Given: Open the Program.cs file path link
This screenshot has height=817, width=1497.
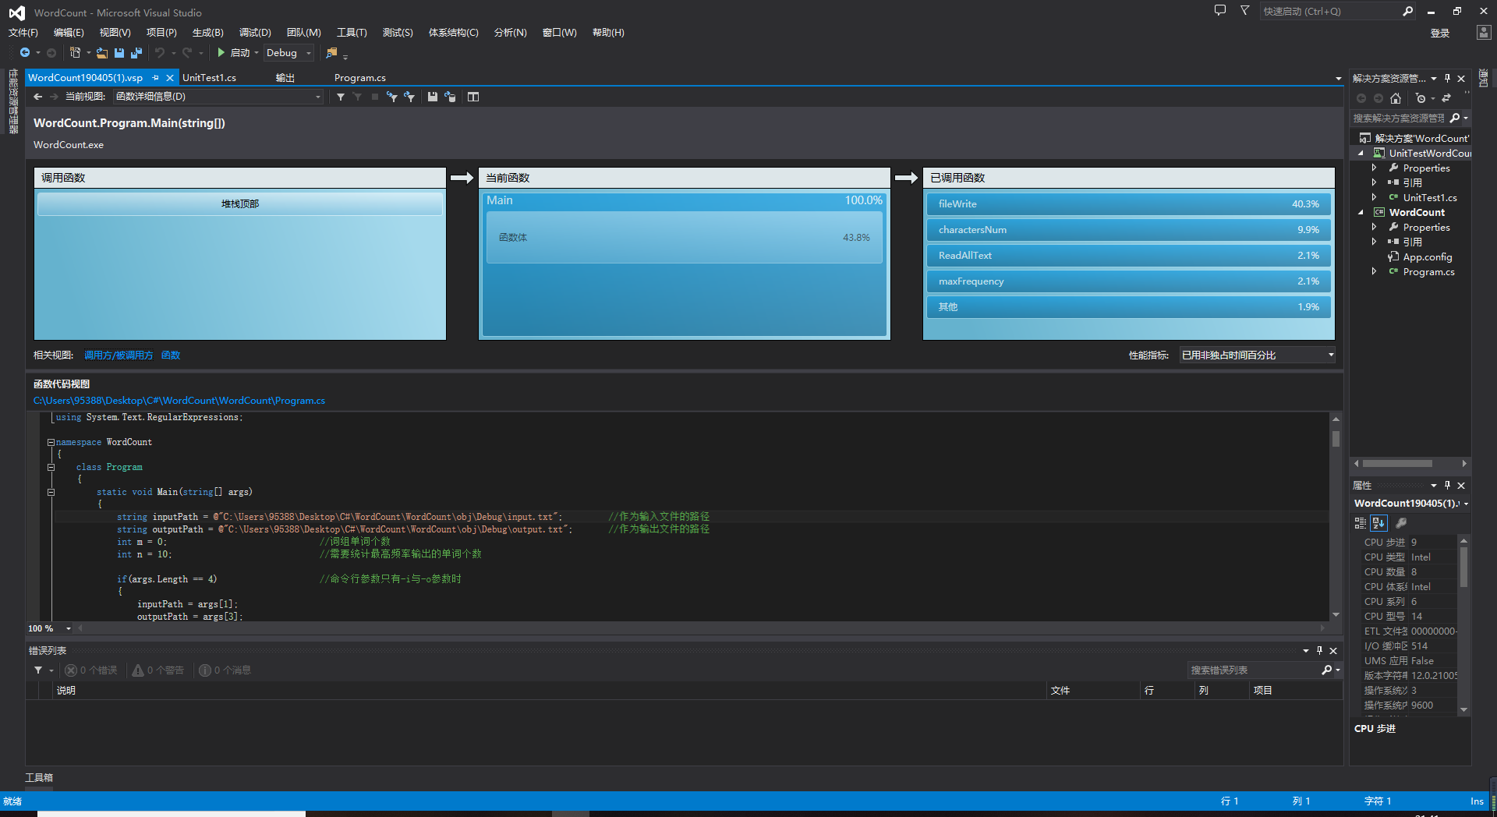Looking at the screenshot, I should tap(179, 401).
